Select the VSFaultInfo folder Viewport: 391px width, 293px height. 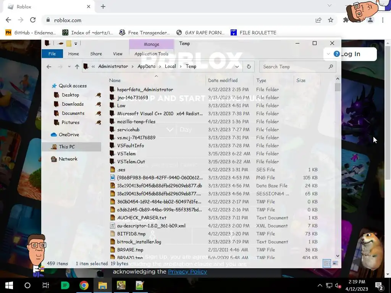[131, 145]
